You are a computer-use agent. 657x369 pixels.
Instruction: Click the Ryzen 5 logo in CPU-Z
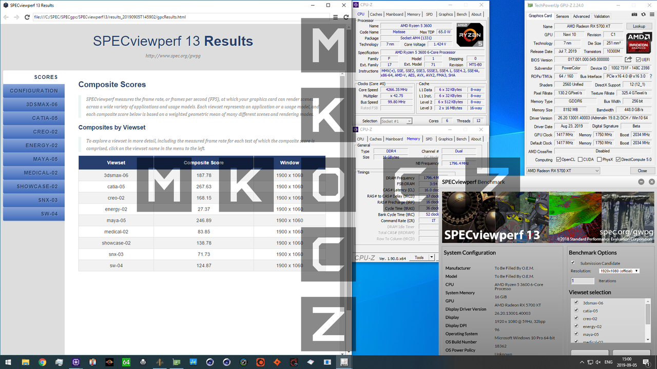[470, 35]
